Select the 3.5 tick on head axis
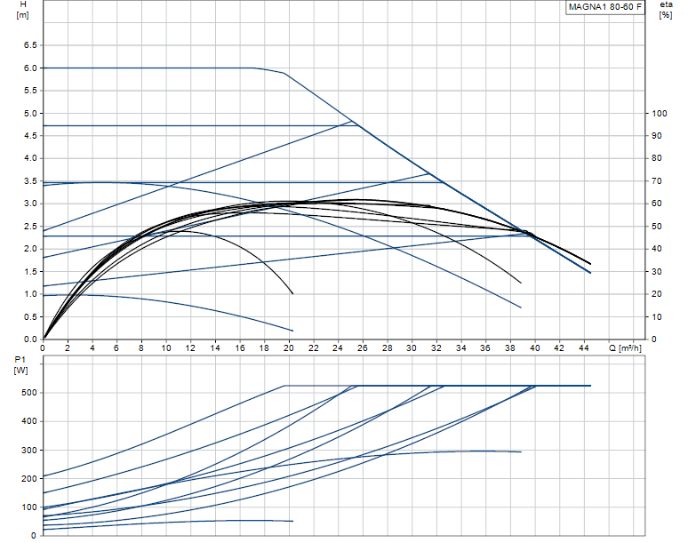Viewport: 688px width, 543px height. [x=30, y=180]
